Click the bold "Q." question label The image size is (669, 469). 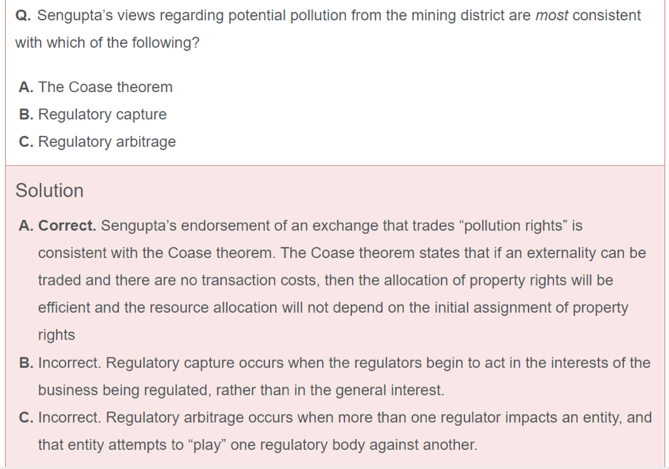click(x=22, y=15)
